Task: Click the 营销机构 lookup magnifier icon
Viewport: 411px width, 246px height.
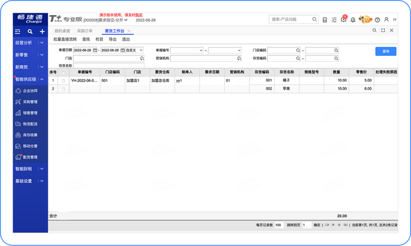Action: 239,58
